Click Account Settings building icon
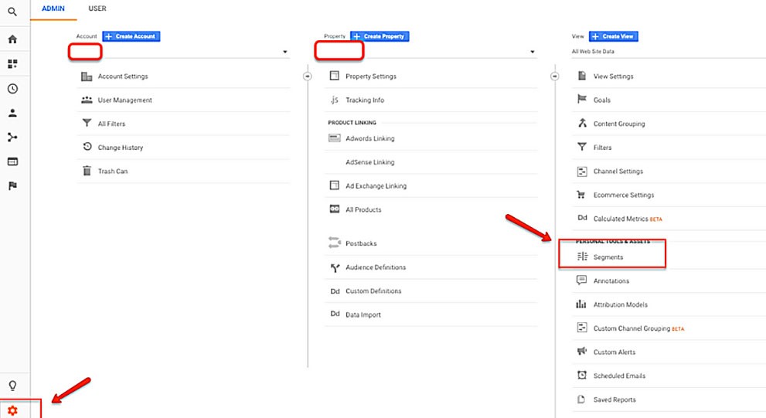Screen dimensions: 766x418 87,76
